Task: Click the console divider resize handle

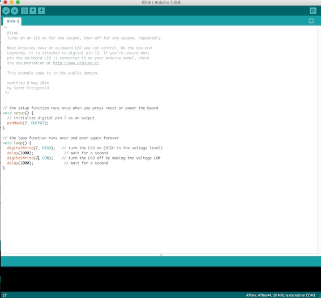Action: pos(161,254)
